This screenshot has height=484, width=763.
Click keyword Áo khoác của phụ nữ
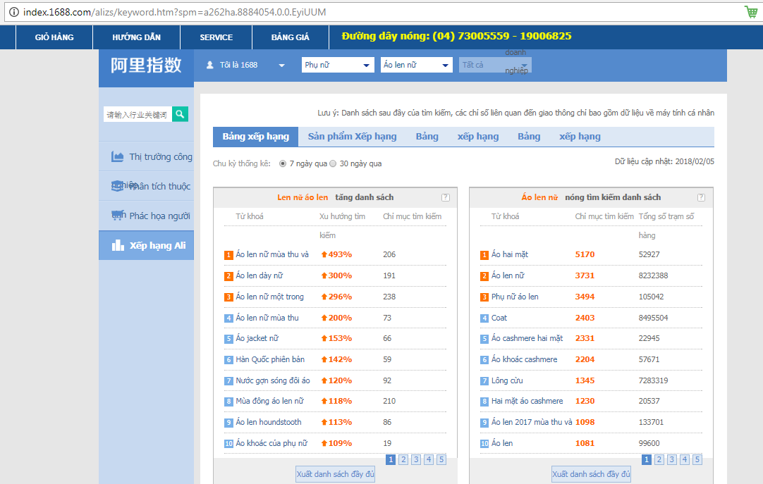271,443
